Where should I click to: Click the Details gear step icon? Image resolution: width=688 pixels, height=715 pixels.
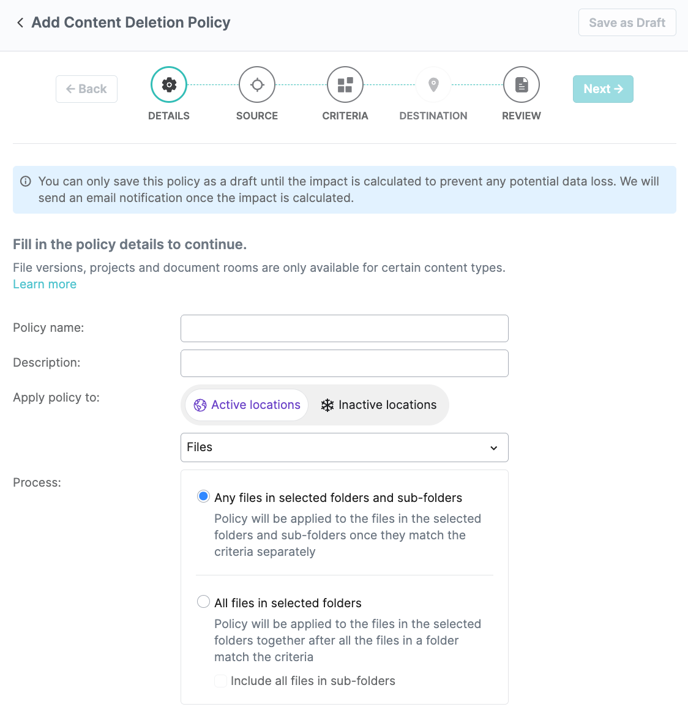point(169,85)
